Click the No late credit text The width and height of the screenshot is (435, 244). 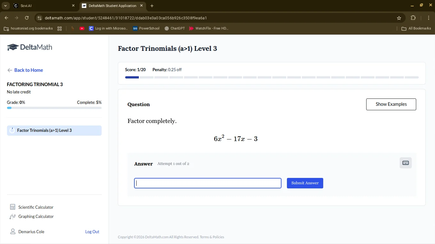19,92
